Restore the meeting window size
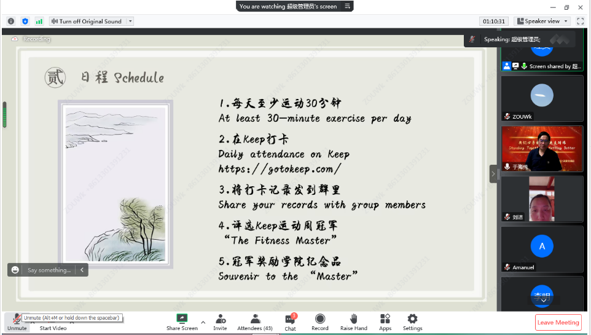591x335 pixels. click(566, 7)
